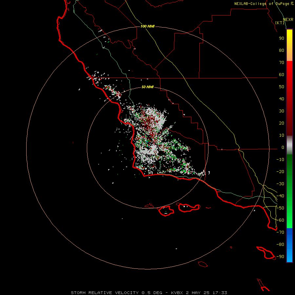Click the 0 value on the velocity scale

click(283, 147)
